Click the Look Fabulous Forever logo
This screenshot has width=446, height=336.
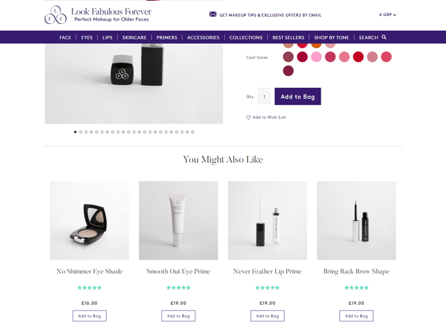(98, 15)
